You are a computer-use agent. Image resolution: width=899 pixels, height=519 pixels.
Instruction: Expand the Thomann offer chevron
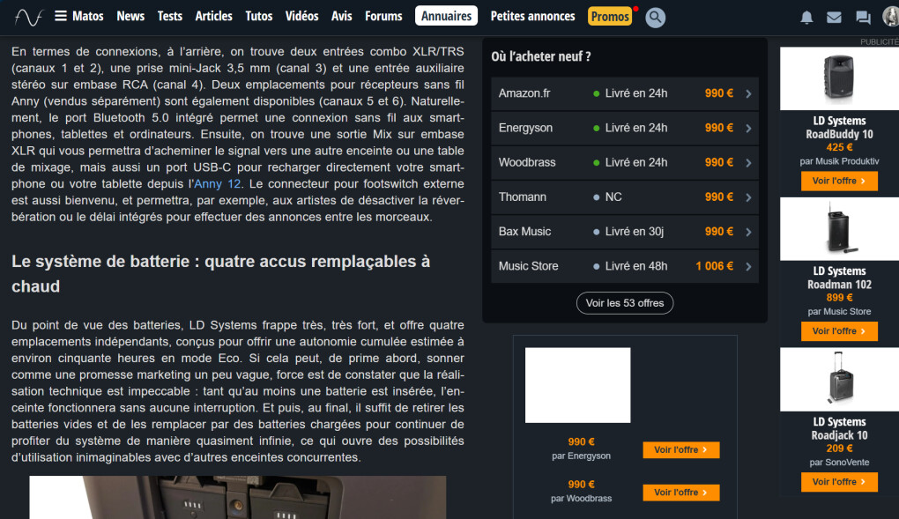point(748,197)
